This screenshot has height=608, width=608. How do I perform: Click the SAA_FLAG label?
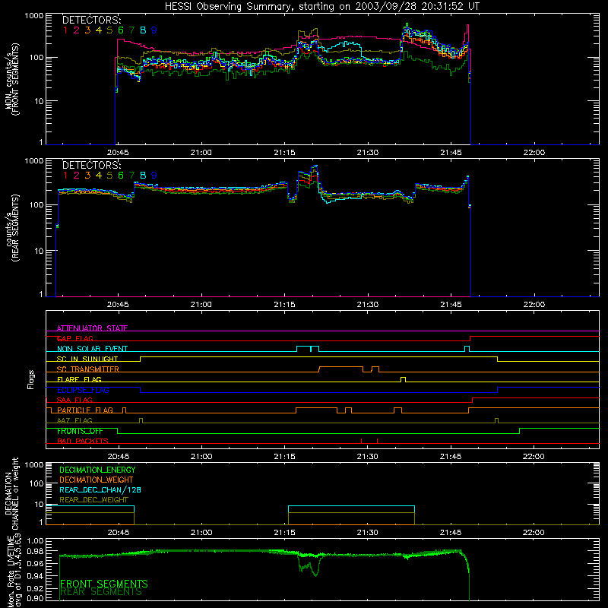pyautogui.click(x=74, y=400)
